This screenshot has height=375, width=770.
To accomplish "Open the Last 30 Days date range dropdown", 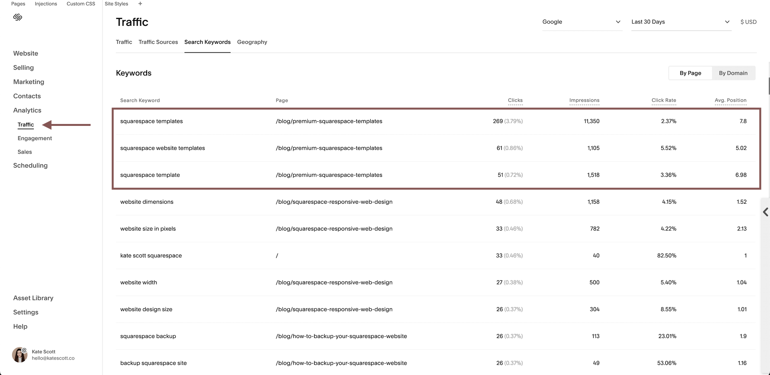I will point(681,22).
